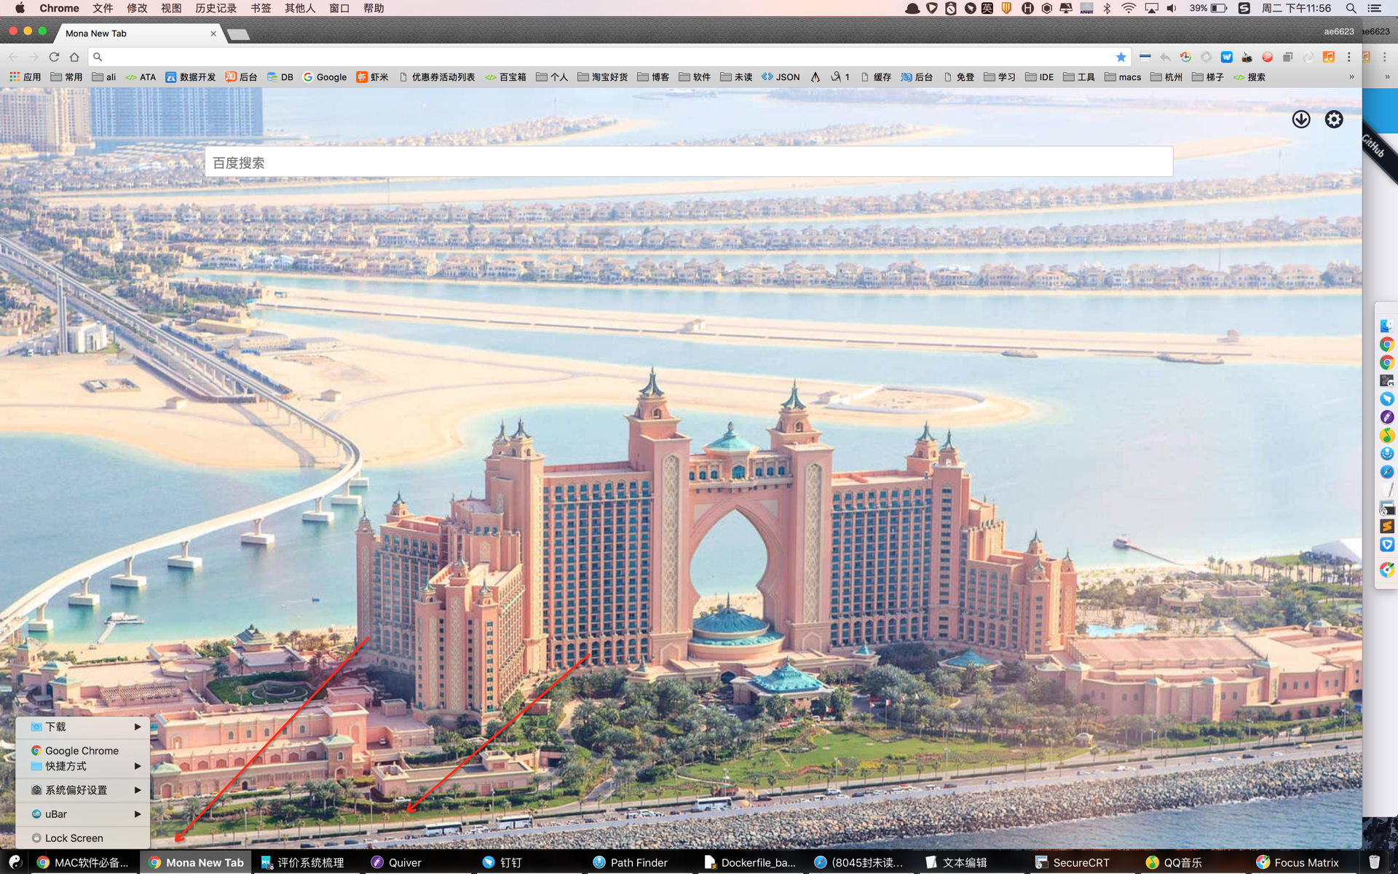Click the orange music extension icon
The width and height of the screenshot is (1398, 874).
coord(1329,57)
